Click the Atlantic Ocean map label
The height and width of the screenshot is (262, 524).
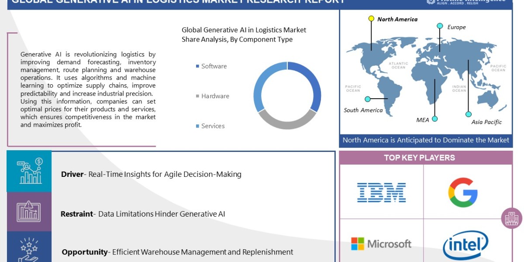(x=399, y=65)
